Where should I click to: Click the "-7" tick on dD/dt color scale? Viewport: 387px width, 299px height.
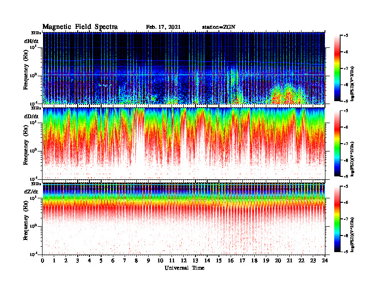pyautogui.click(x=346, y=144)
